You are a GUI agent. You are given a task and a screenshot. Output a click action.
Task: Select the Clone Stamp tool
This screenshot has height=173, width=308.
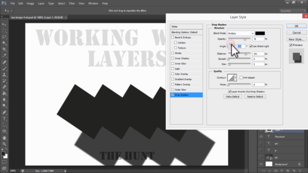click(4, 75)
